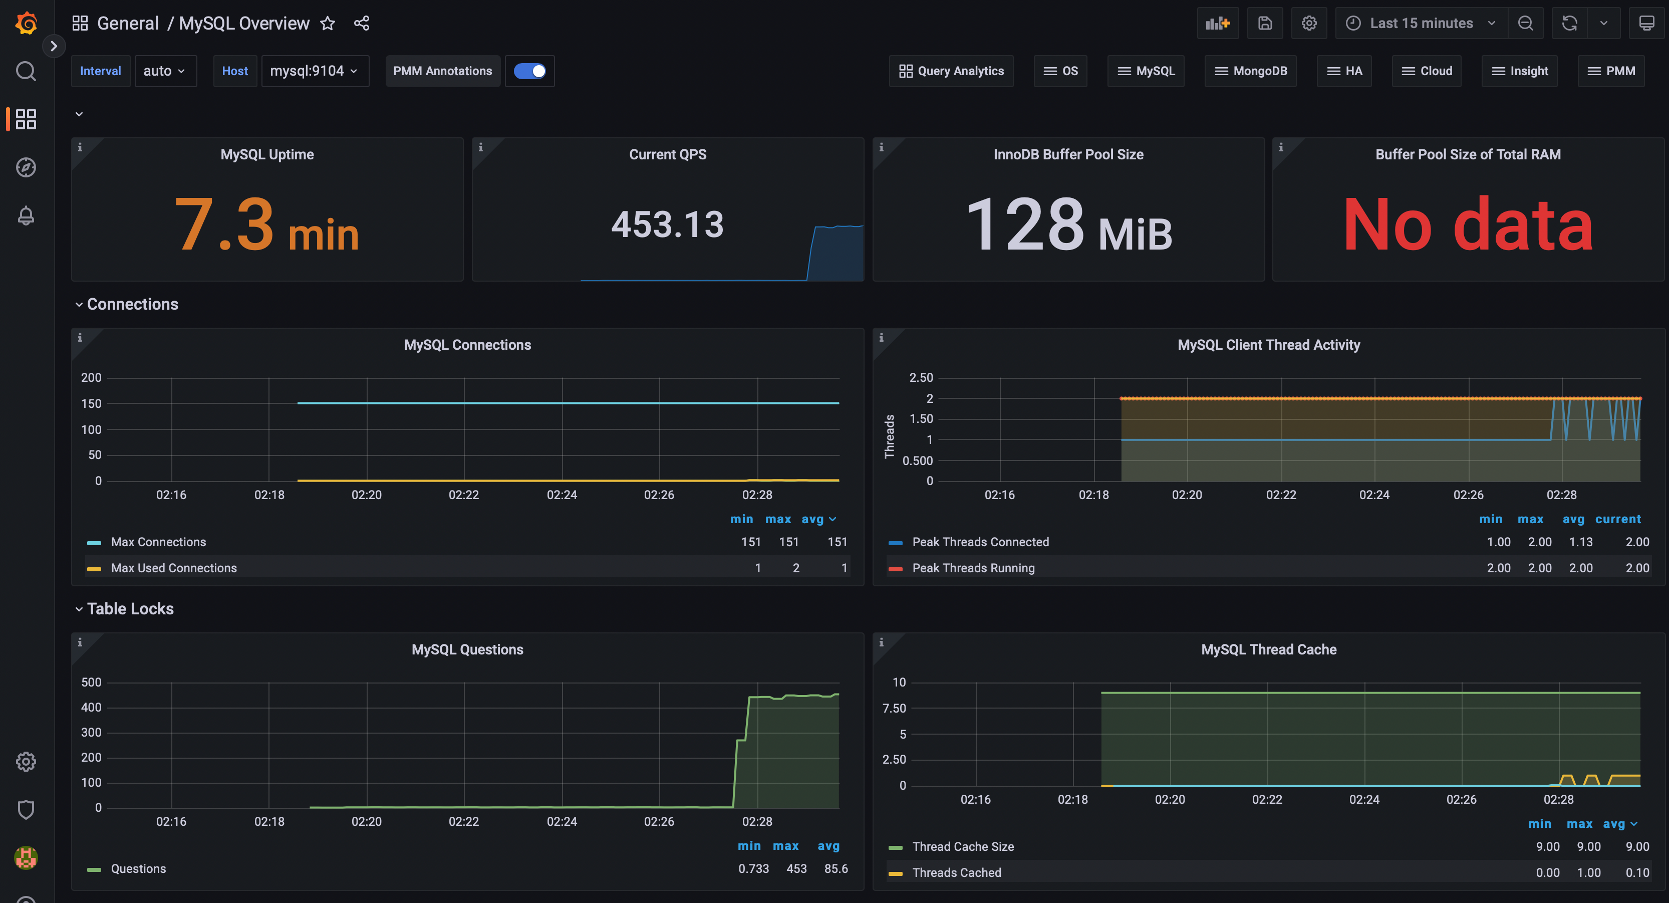Click the Add panel icon
This screenshot has width=1669, height=903.
[1217, 24]
